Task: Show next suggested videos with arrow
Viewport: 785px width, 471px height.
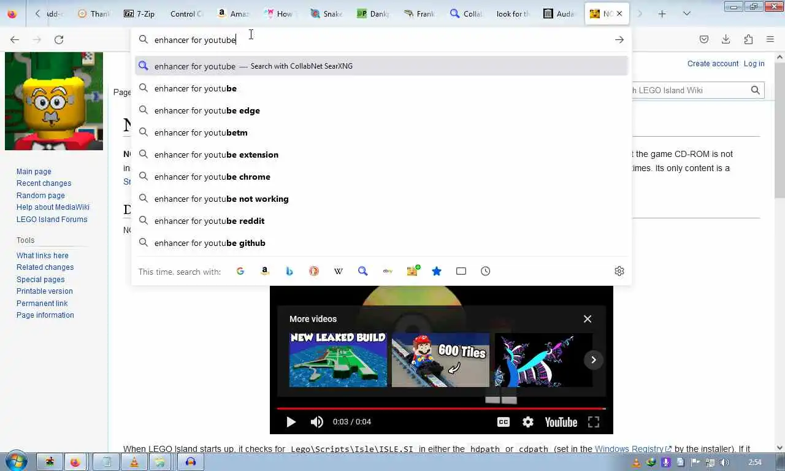Action: pos(594,360)
